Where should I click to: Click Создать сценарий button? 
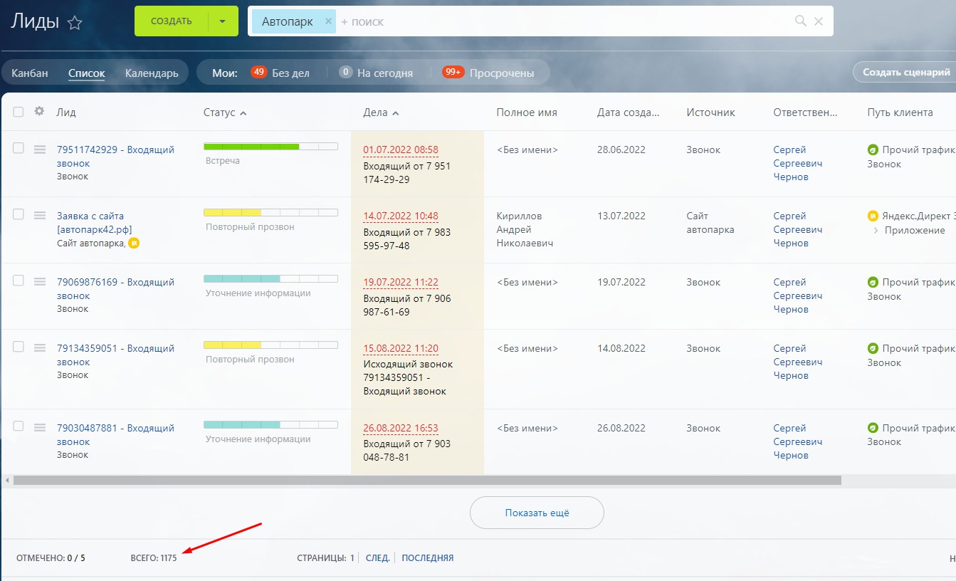pyautogui.click(x=905, y=72)
